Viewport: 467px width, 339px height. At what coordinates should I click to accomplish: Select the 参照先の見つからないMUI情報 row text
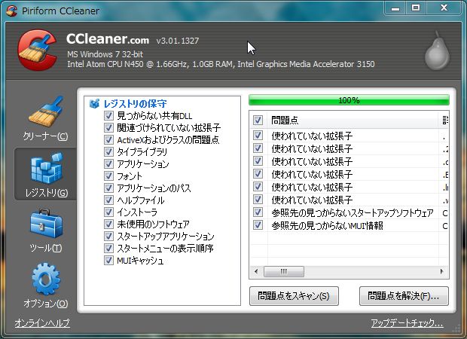coord(327,225)
